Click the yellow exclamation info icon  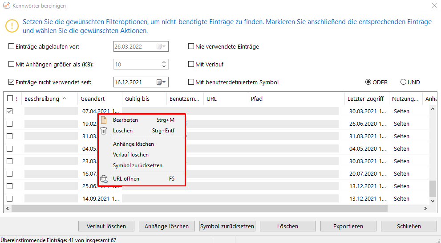click(12, 26)
